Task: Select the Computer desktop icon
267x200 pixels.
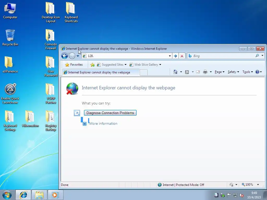Action: [x=10, y=11]
